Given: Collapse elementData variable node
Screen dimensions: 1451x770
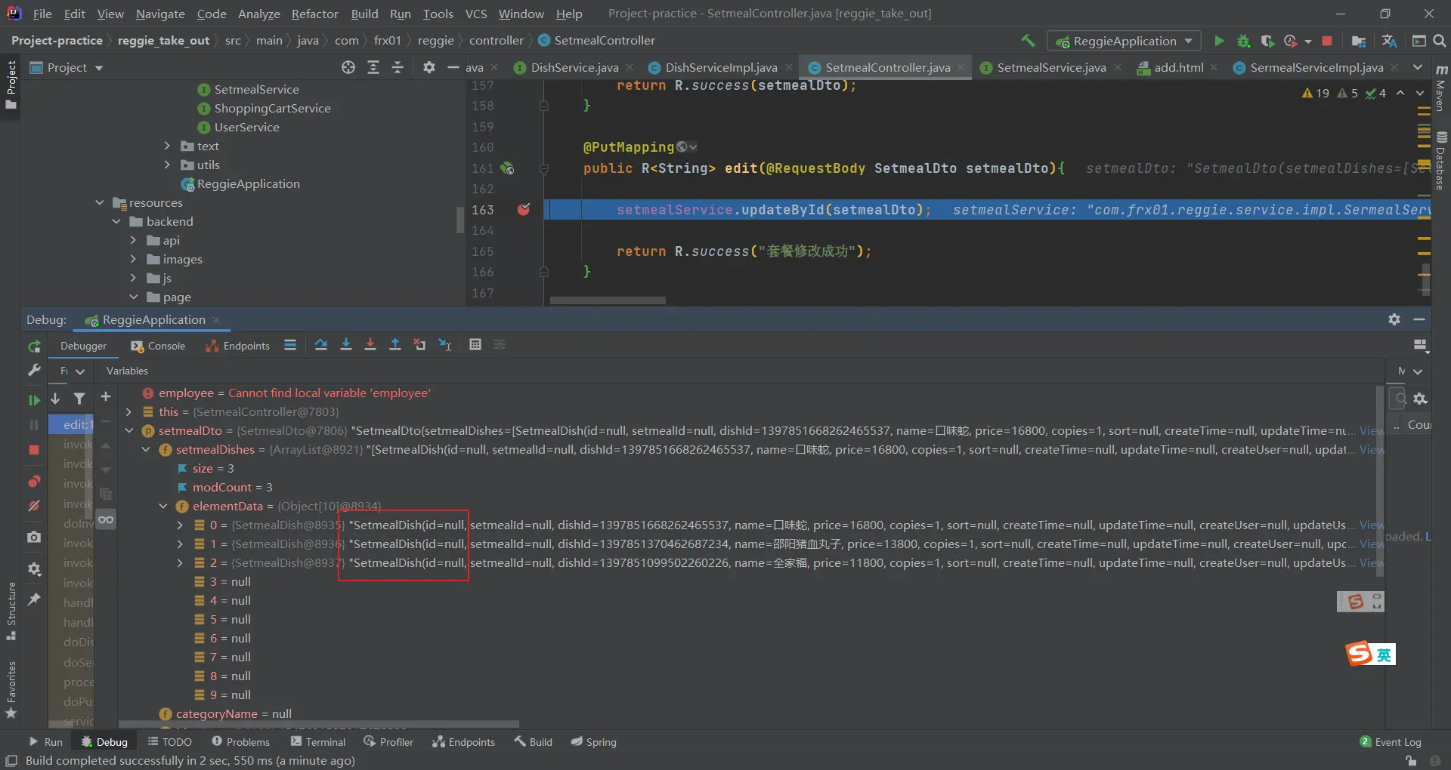Looking at the screenshot, I should tap(162, 506).
